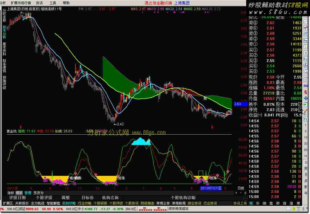Screen dimensions: 310x214
Task: Switch to 30-minute period
Action: point(306,144)
